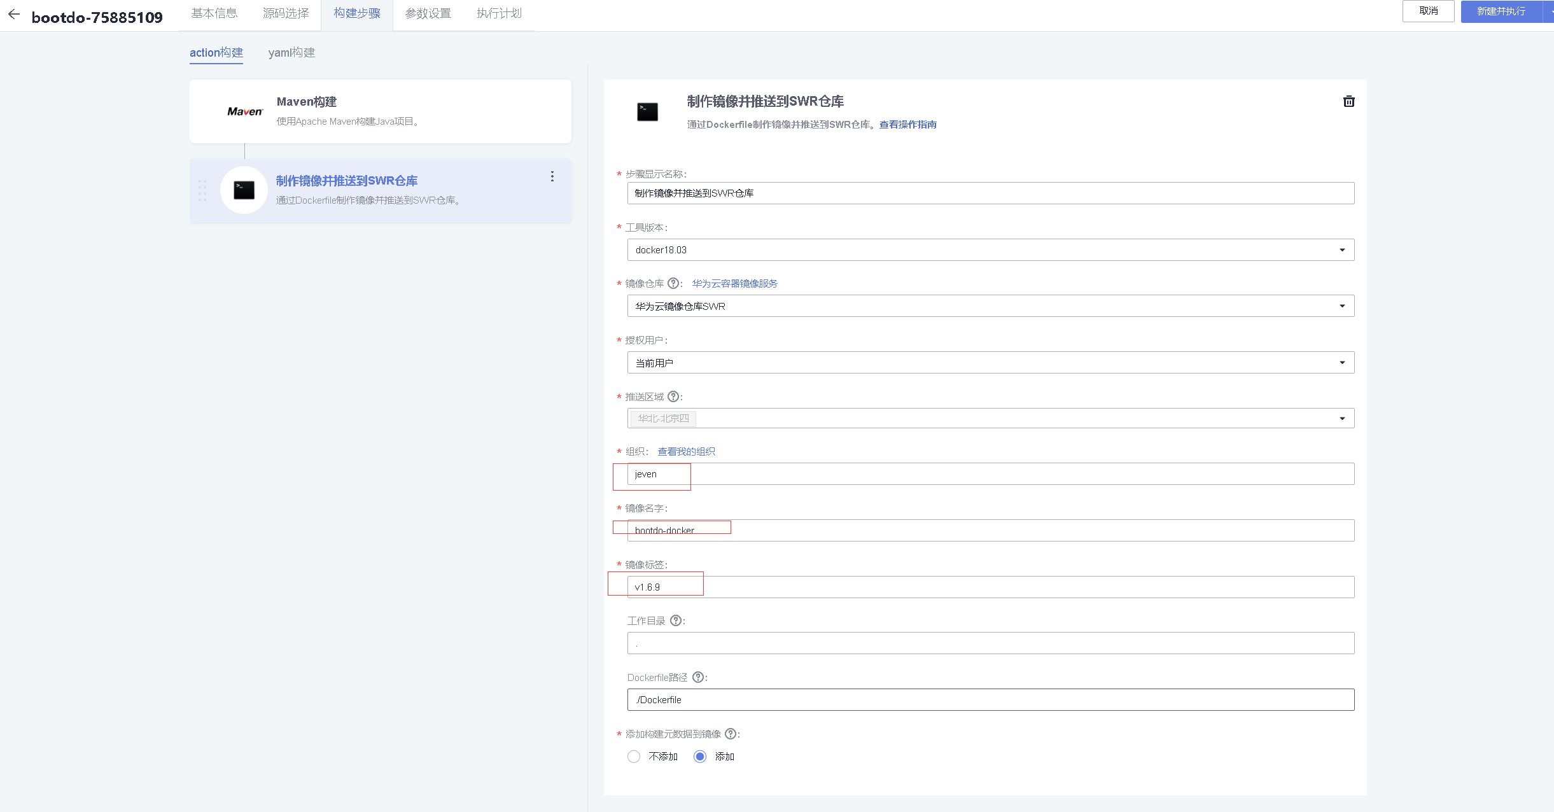Click terminal icon on SWR build step card

click(244, 190)
